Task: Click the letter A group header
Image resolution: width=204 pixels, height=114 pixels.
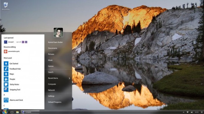Action: point(4,95)
